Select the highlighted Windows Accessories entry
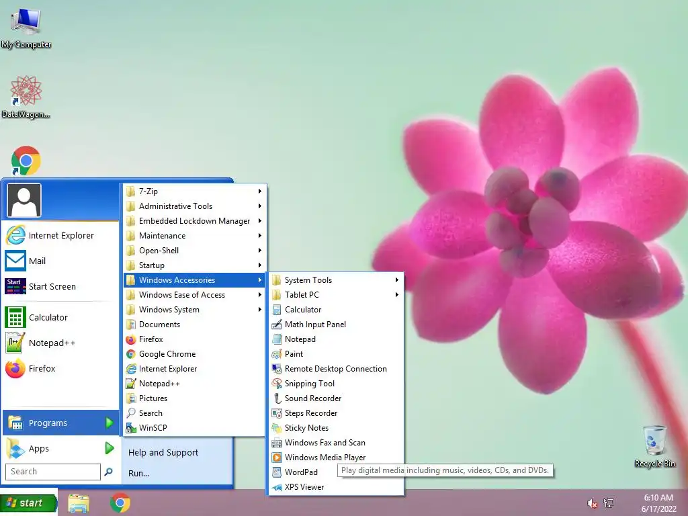The width and height of the screenshot is (688, 516). pos(194,280)
